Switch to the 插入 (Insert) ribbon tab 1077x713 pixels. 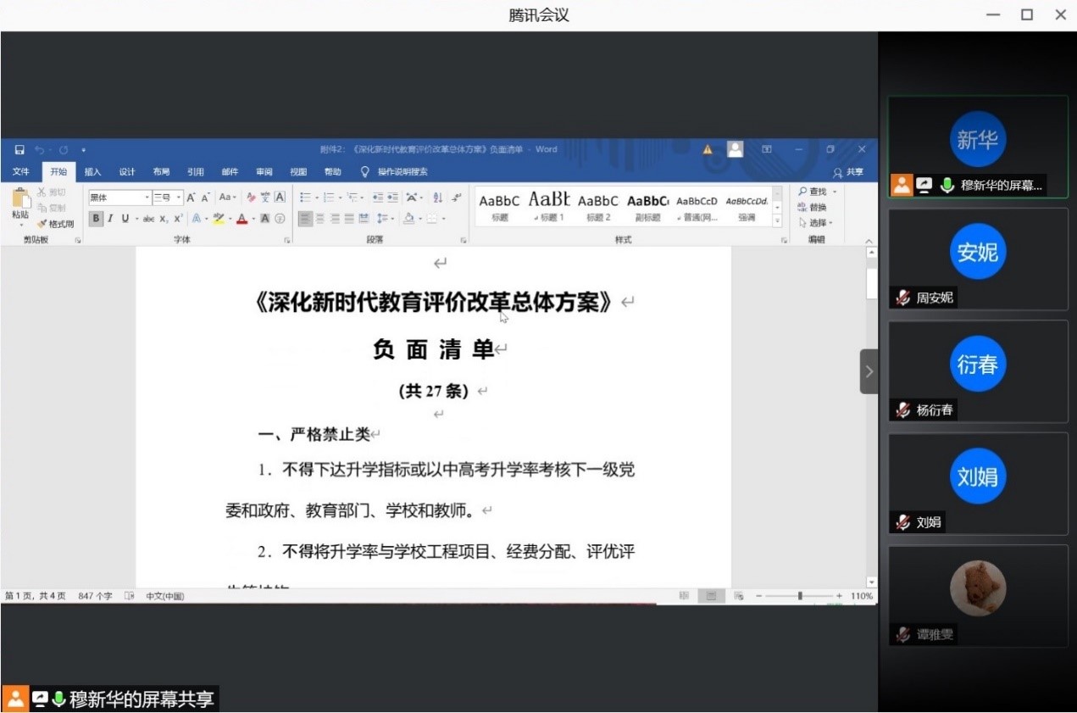click(92, 172)
